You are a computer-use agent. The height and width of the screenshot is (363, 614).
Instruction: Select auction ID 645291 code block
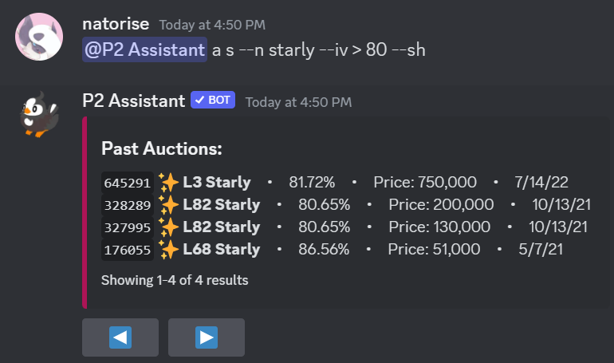pyautogui.click(x=128, y=183)
